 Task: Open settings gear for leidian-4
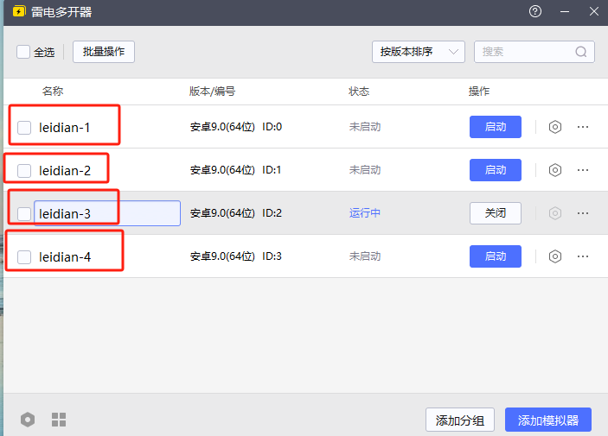[x=555, y=256]
